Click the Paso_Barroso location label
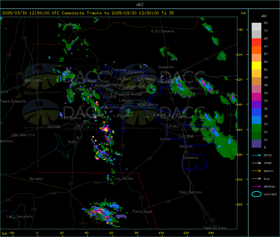280x237 pixels. (190, 192)
